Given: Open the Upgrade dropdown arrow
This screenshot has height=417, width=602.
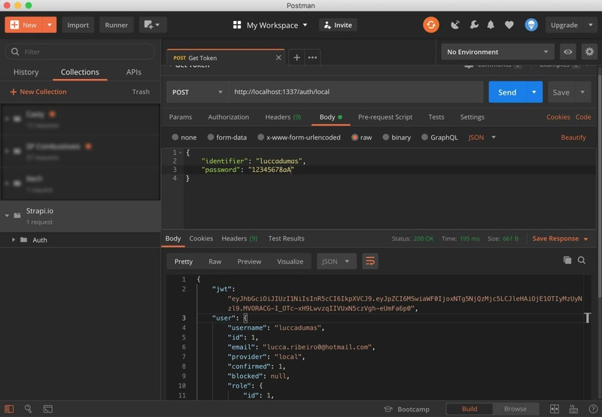Looking at the screenshot, I should tap(591, 25).
